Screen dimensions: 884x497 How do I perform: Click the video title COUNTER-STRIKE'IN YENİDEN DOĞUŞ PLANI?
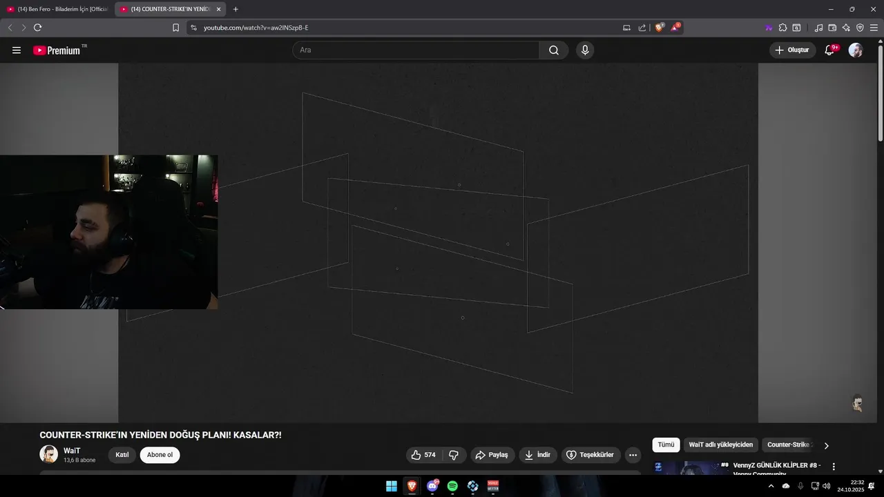(160, 435)
